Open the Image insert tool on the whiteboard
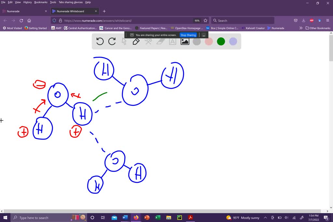 pyautogui.click(x=184, y=41)
